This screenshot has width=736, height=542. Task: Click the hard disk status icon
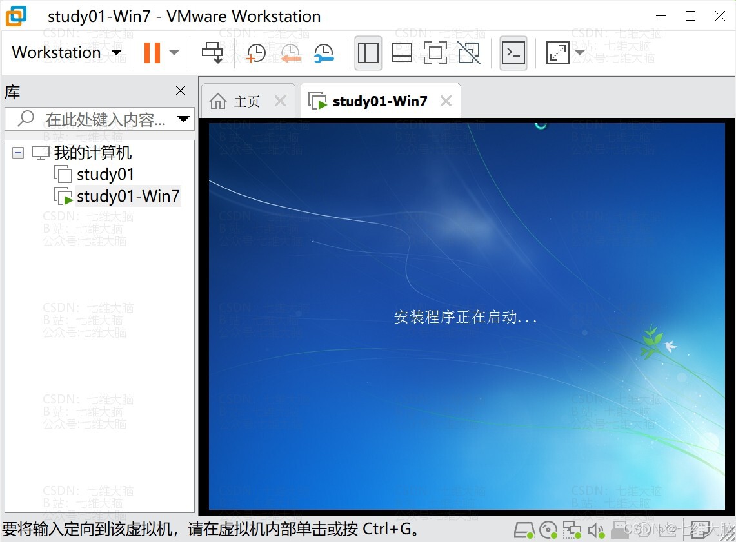point(524,530)
